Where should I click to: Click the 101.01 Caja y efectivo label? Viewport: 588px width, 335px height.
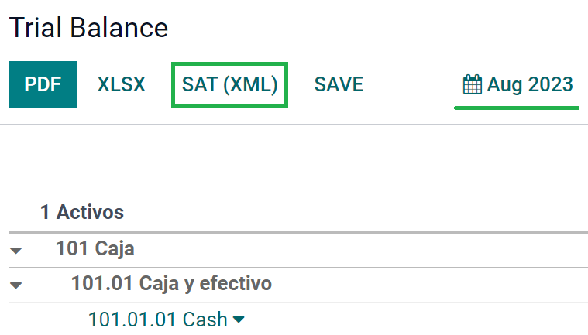tap(171, 284)
